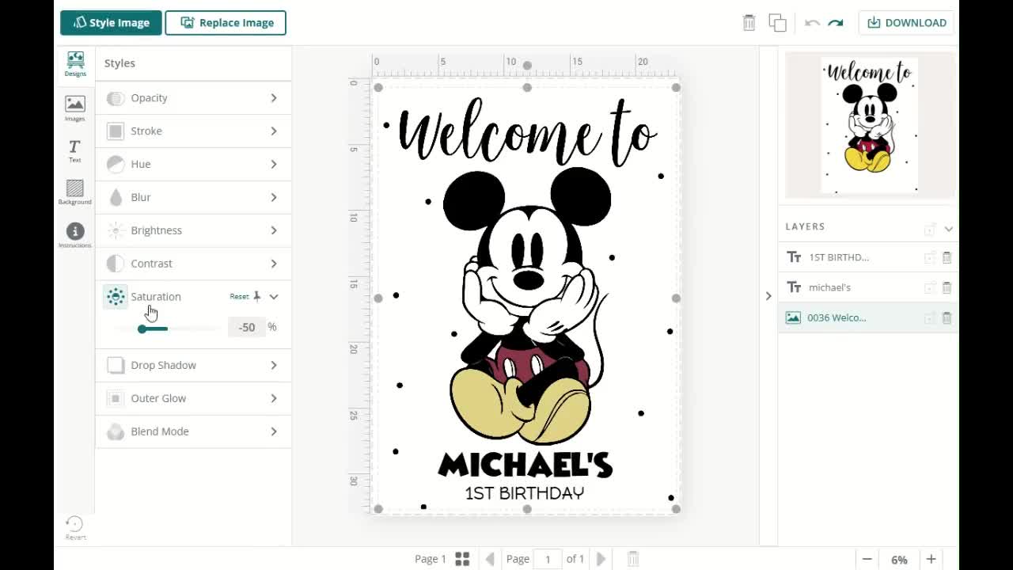Reset the Saturation value
Viewport: 1013px width, 570px height.
(239, 297)
